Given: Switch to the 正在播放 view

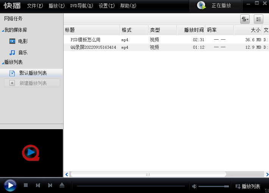Looking at the screenshot, I should (x=216, y=6).
